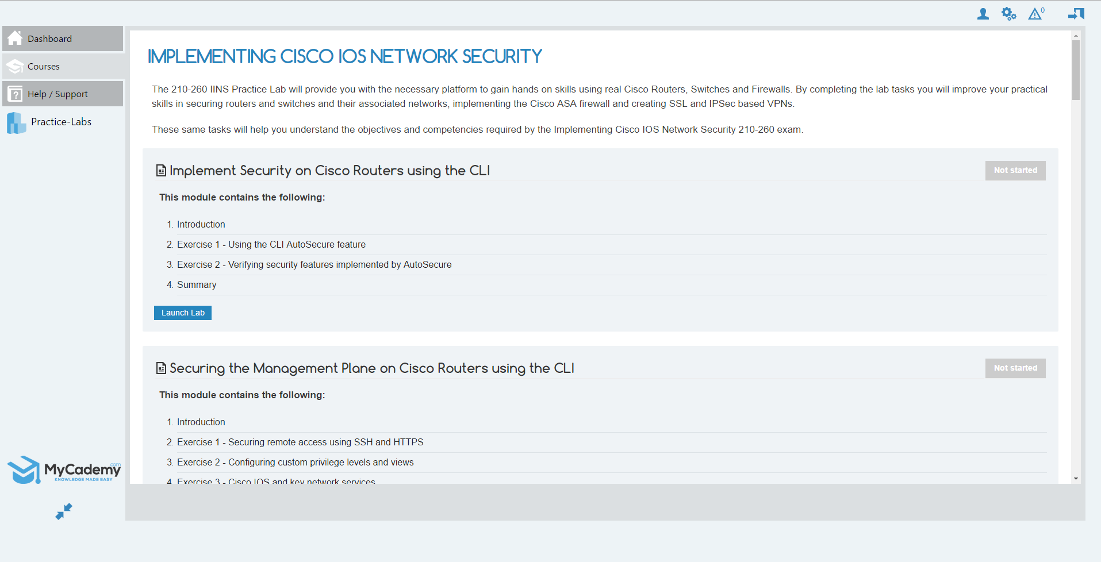Open the Help / Support menu entry

(57, 94)
